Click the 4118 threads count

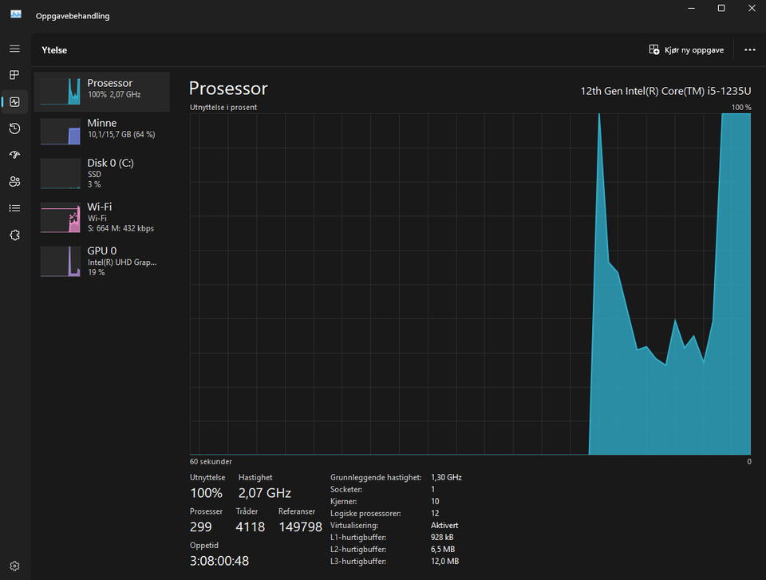click(x=250, y=527)
